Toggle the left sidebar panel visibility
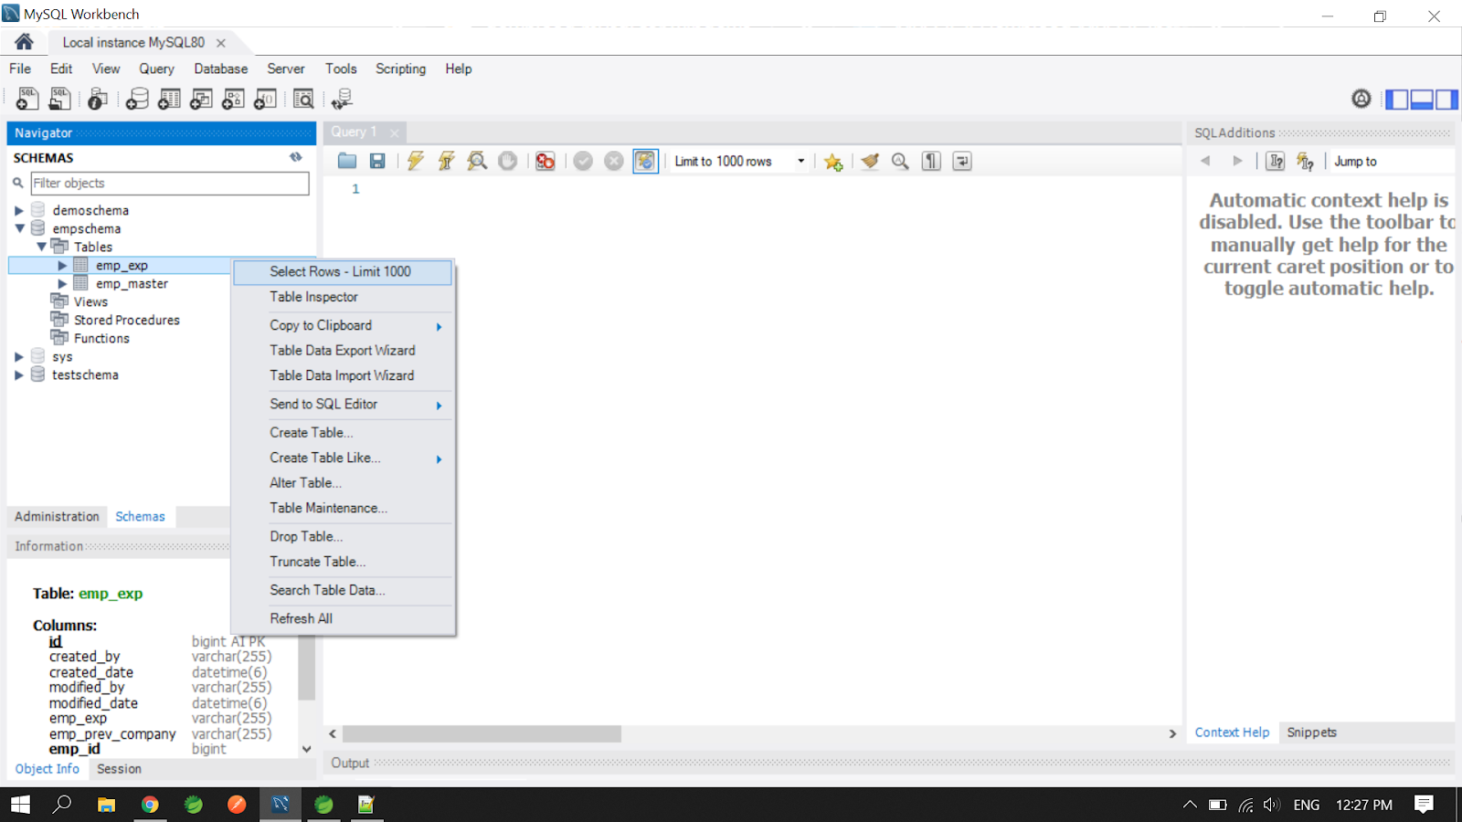Image resolution: width=1462 pixels, height=822 pixels. 1397,99
